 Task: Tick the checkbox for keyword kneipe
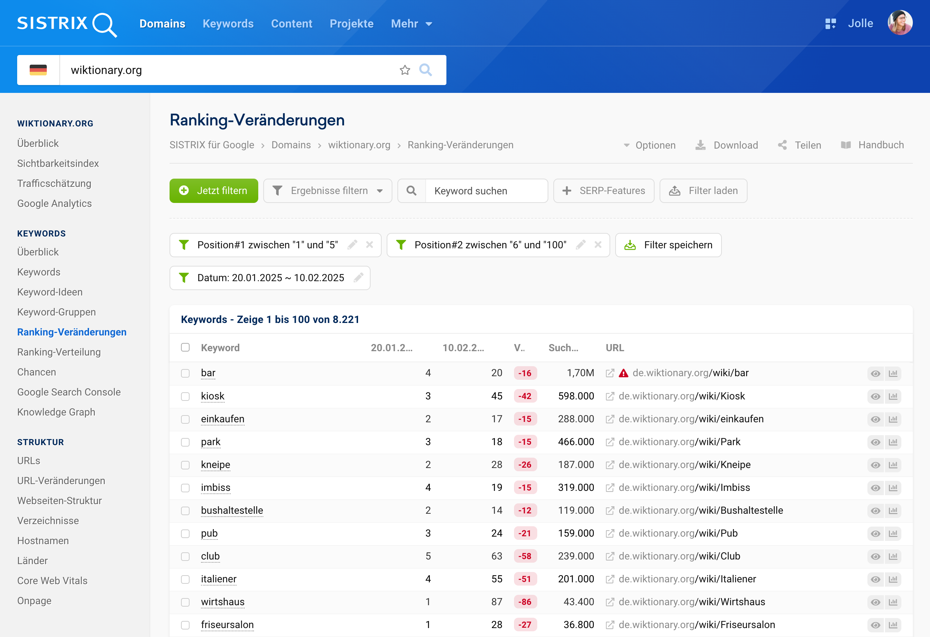tap(185, 465)
